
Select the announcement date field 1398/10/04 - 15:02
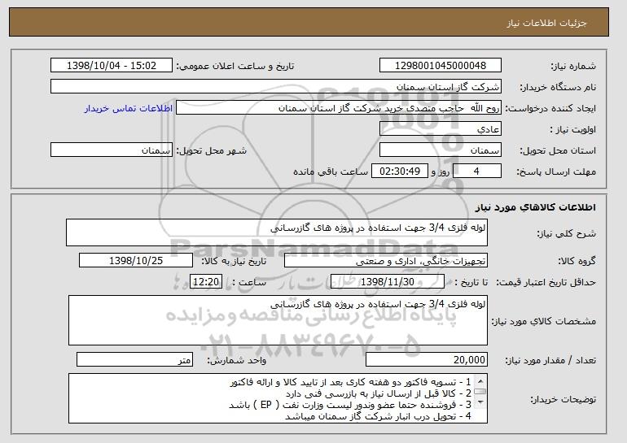tap(112, 66)
